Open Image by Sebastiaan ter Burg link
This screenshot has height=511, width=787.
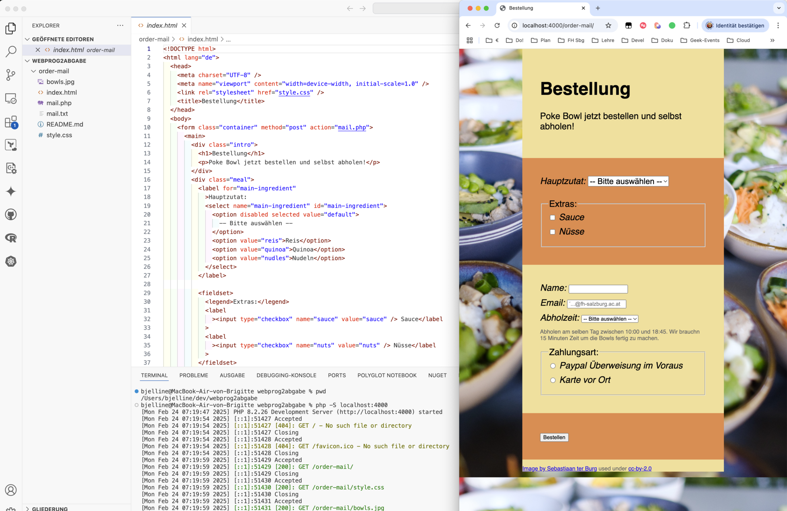[559, 469]
